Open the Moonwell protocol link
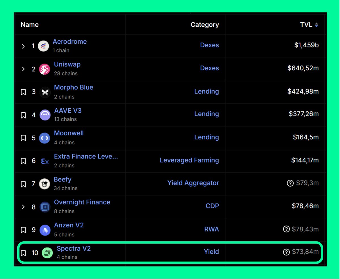The width and height of the screenshot is (340, 279). (x=69, y=133)
